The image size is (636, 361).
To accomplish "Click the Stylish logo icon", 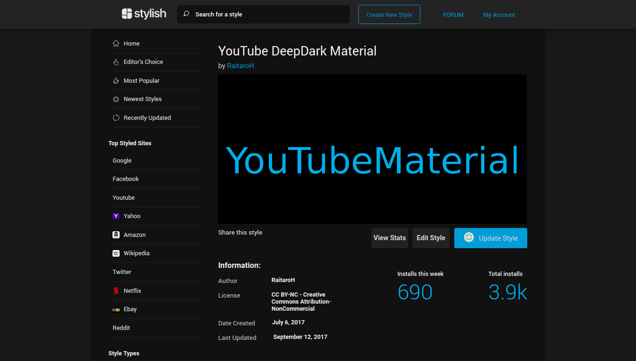I will point(127,14).
